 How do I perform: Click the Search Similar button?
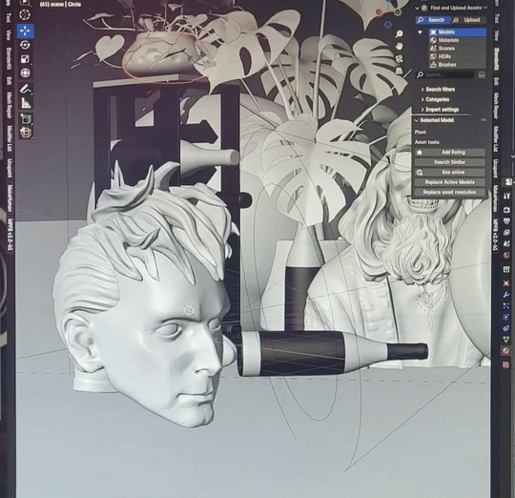449,162
